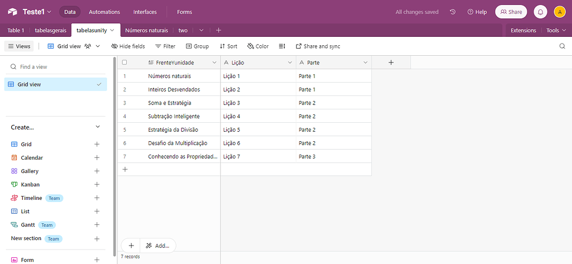
Task: Click the sidebar vertical scrollbar
Action: tap(115, 157)
